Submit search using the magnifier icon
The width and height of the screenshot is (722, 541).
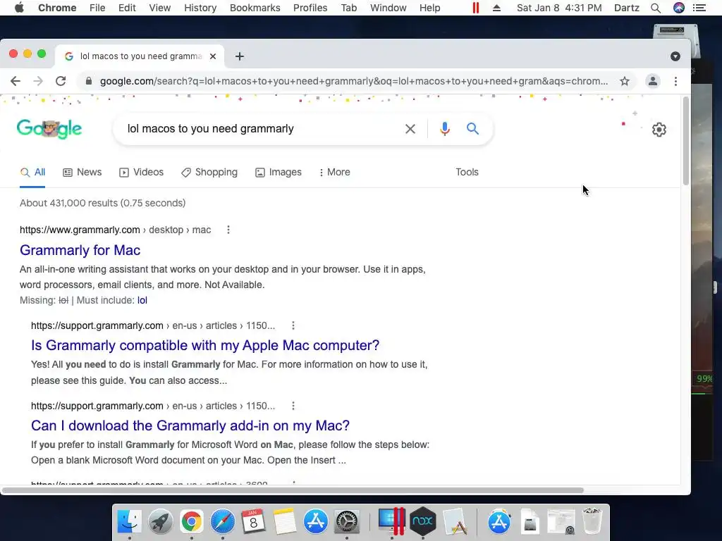point(472,129)
